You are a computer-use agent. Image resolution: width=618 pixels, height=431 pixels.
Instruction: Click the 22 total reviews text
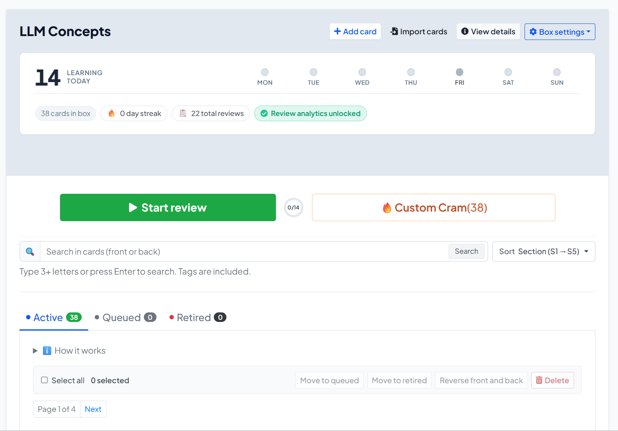coord(217,113)
